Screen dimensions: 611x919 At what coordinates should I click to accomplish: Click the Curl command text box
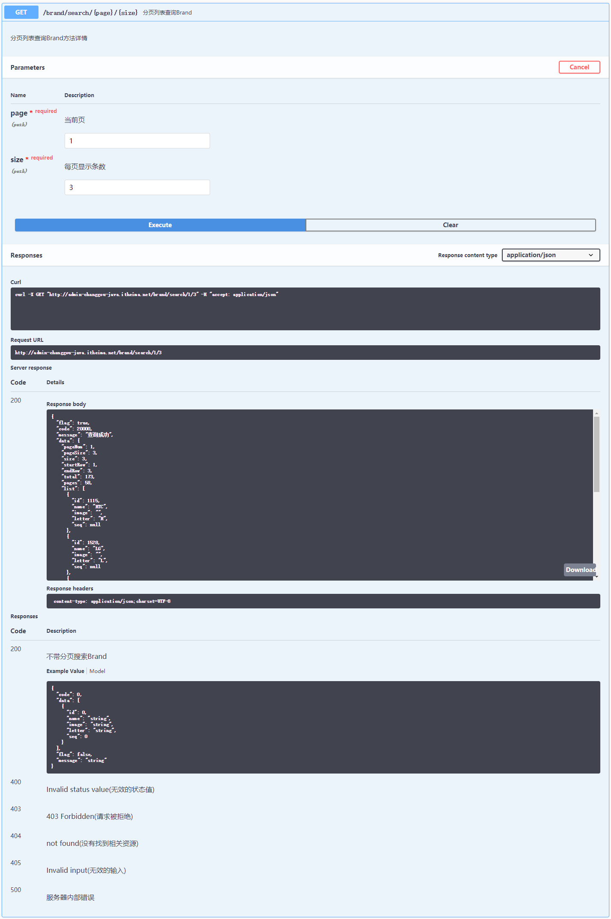pyautogui.click(x=305, y=308)
